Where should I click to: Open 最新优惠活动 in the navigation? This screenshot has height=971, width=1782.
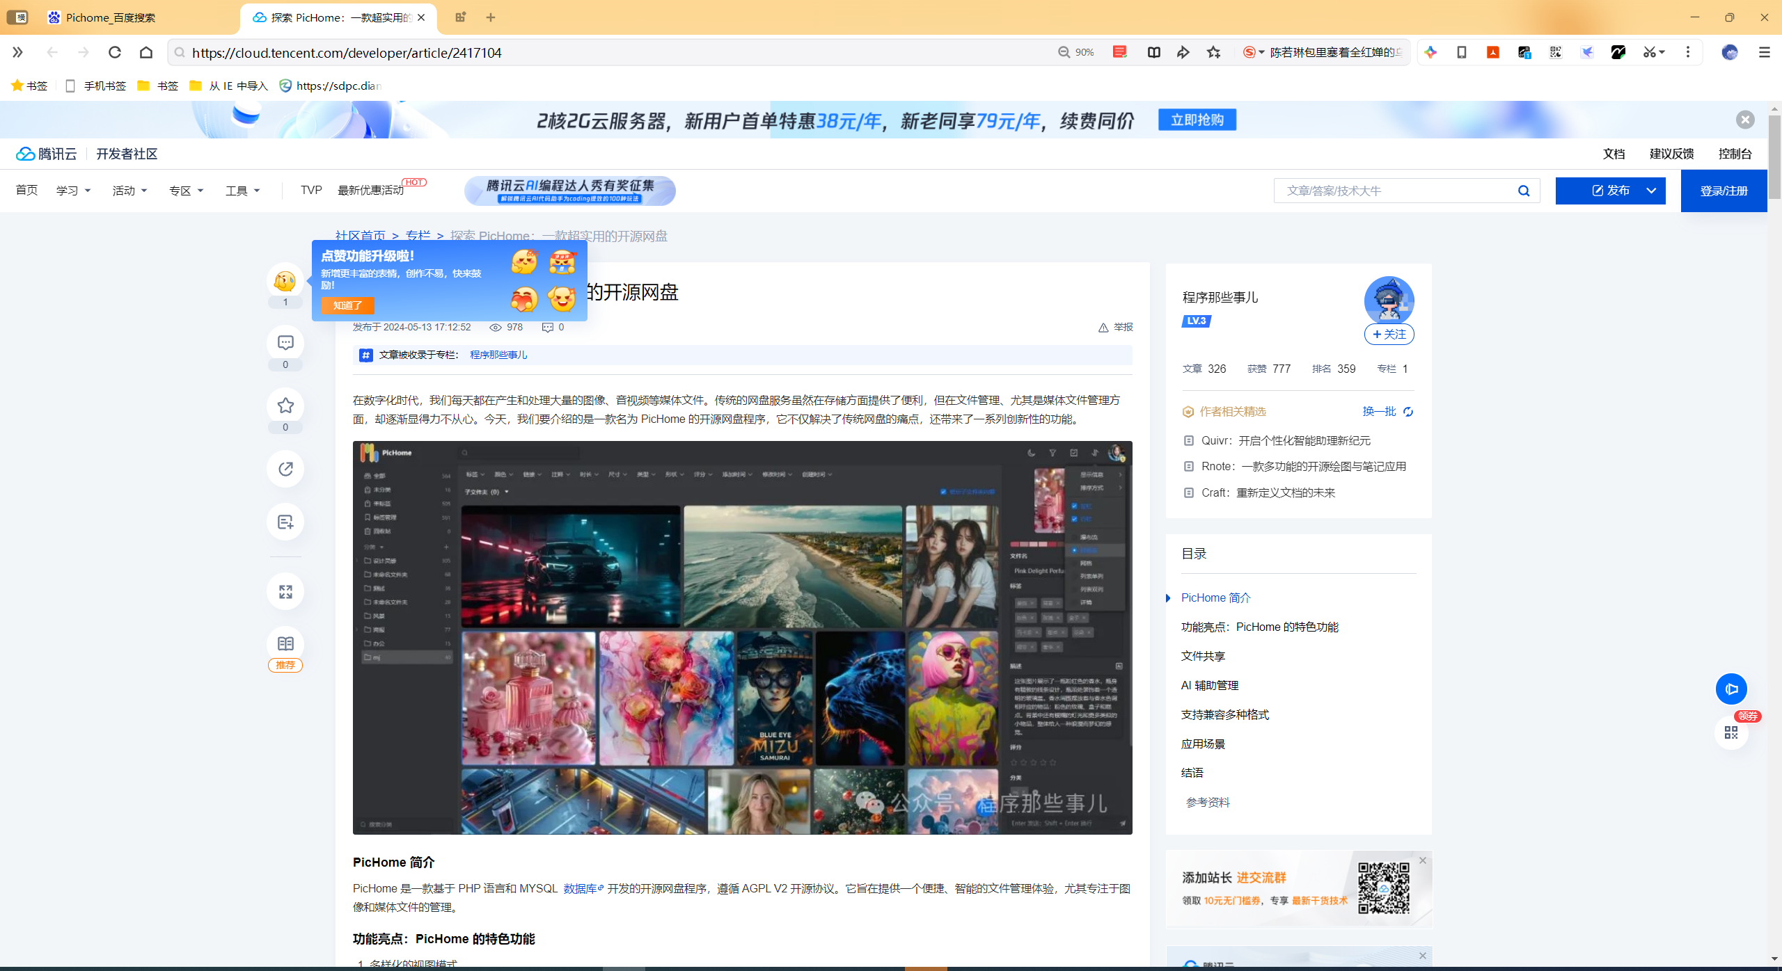[371, 191]
